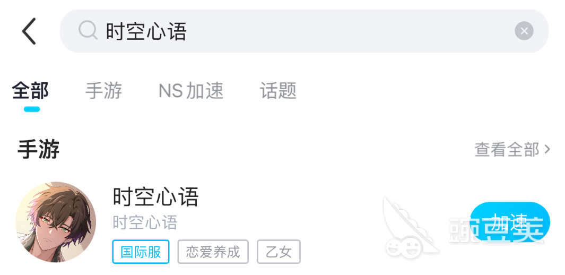Viewport: 565px width, 275px height.
Task: Tap the grey 时空心语 subtitle
Action: (x=145, y=222)
